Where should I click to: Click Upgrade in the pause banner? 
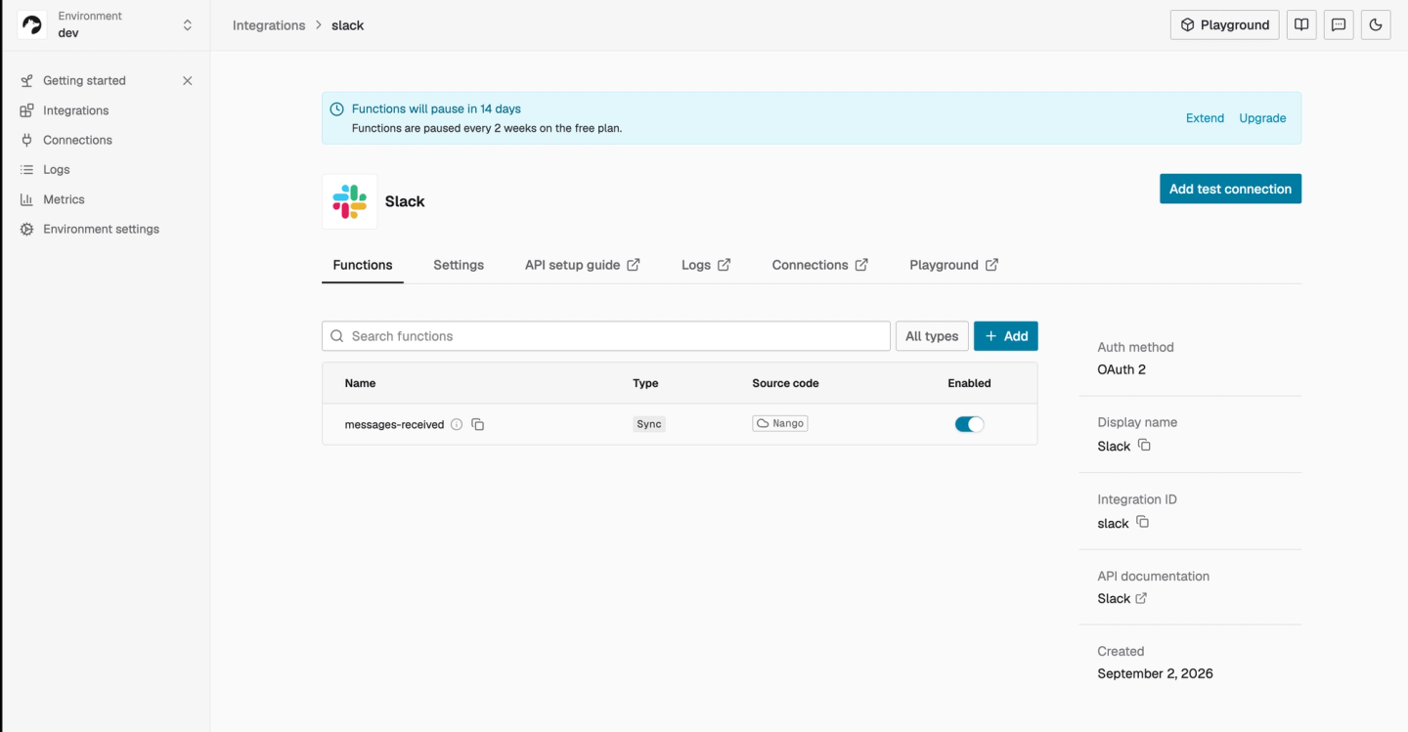(x=1262, y=118)
